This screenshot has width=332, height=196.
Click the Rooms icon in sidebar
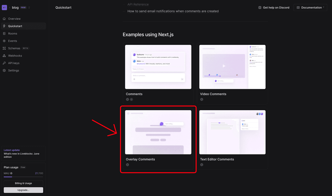[x=4, y=34]
